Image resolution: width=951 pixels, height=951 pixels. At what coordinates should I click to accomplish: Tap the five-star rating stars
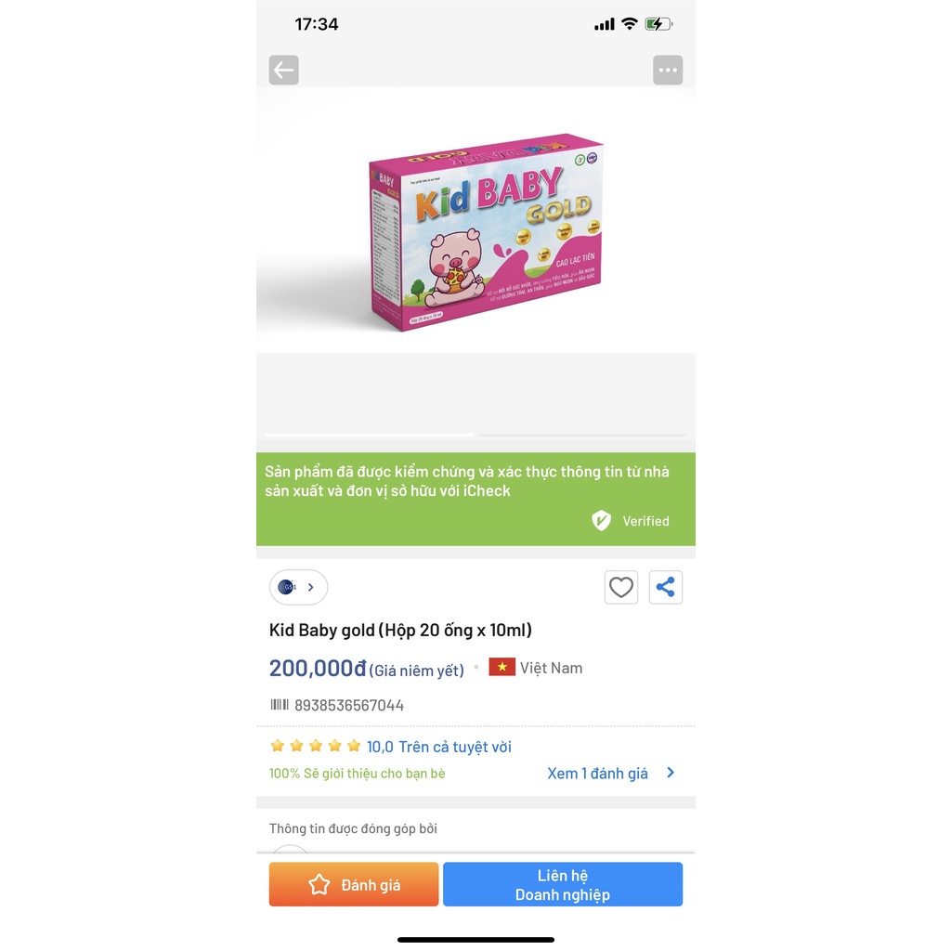pos(316,746)
